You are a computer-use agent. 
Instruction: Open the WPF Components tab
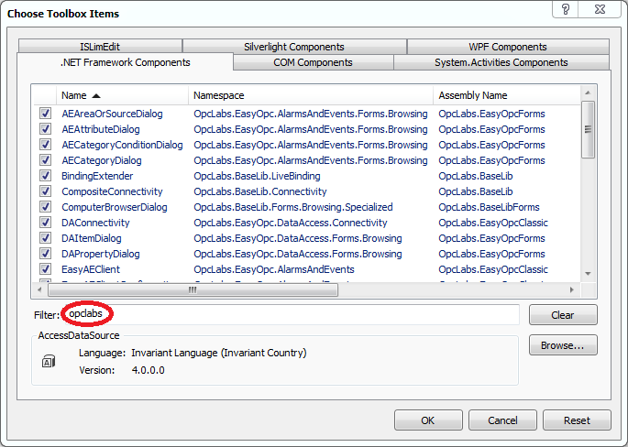[508, 47]
